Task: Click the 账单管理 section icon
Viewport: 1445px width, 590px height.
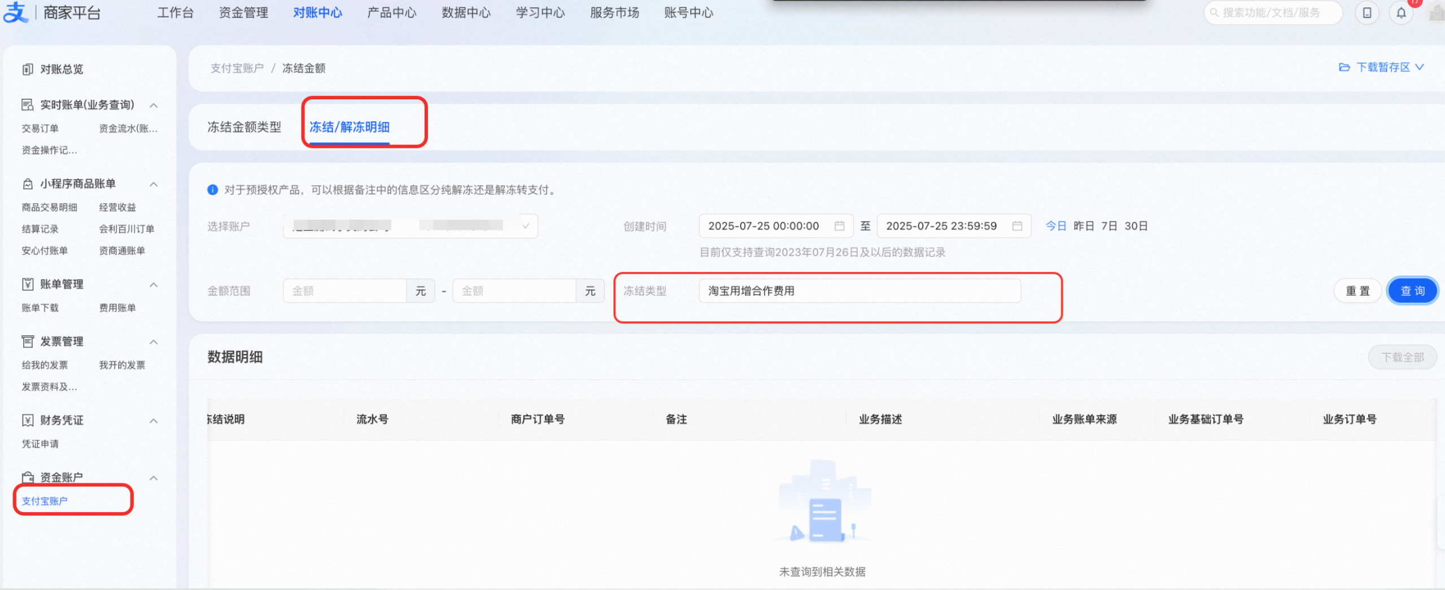Action: pyautogui.click(x=28, y=284)
